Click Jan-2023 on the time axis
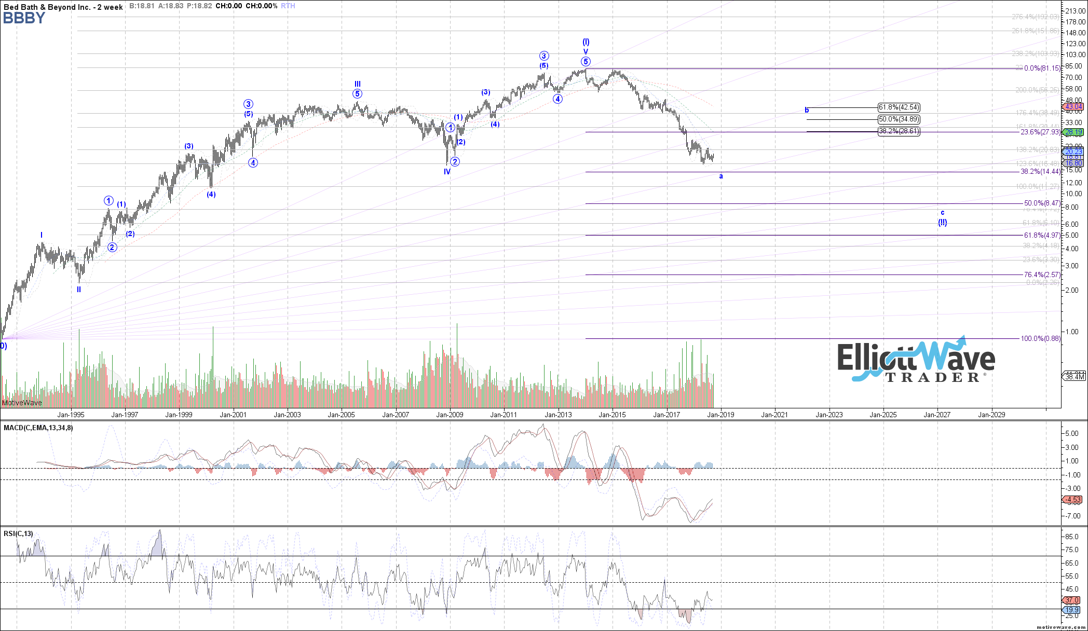 [x=829, y=415]
